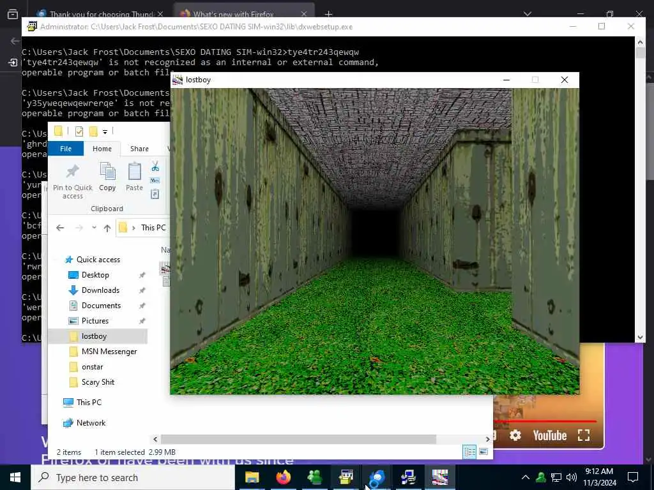Go up one folder level in Explorer
Screen dimensions: 654x490
click(107, 228)
